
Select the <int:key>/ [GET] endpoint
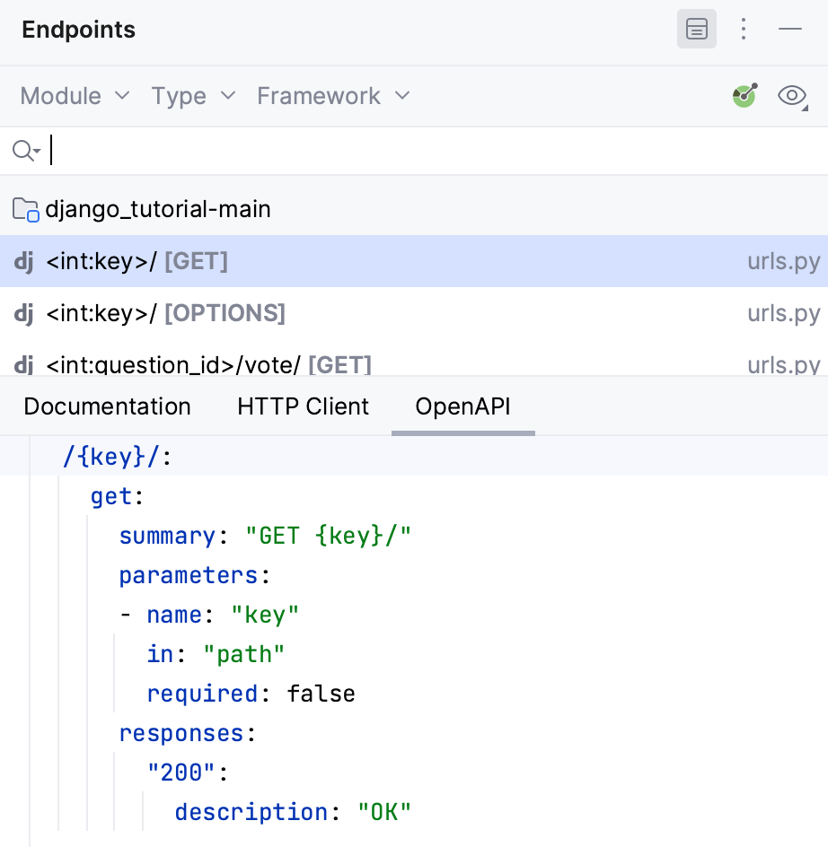[414, 261]
